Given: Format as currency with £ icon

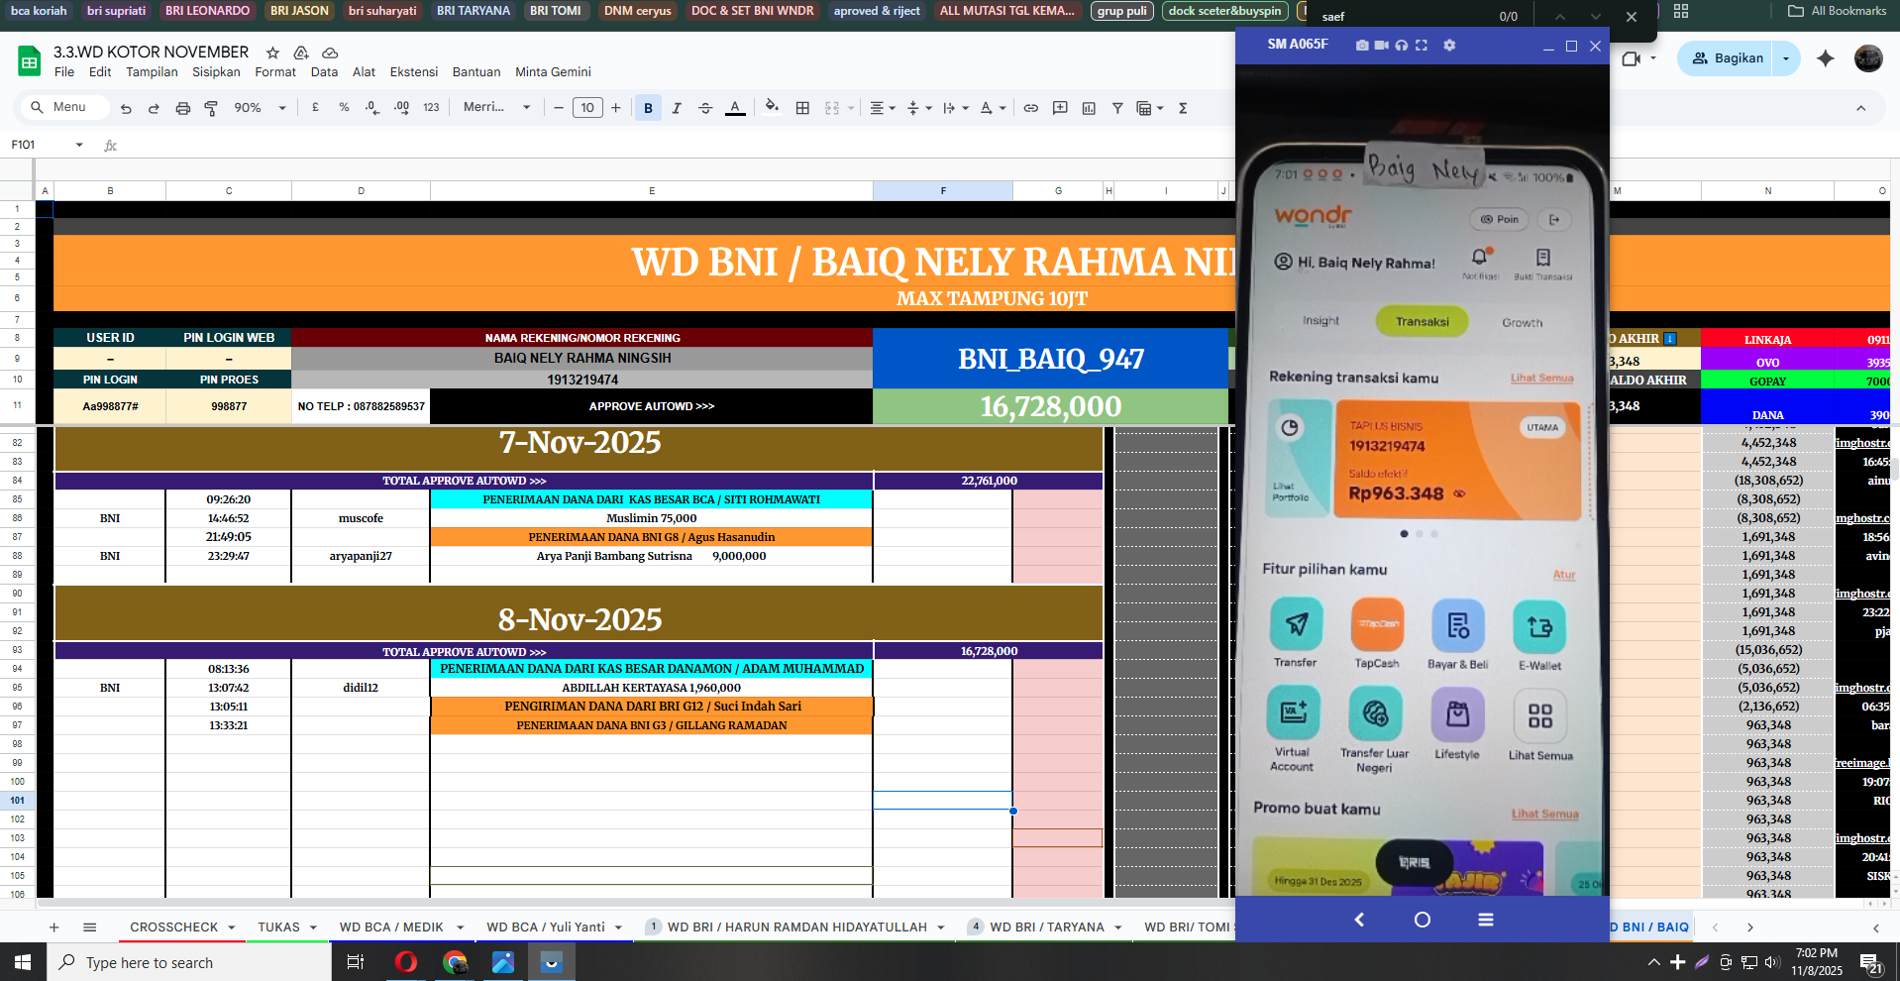Looking at the screenshot, I should [x=315, y=107].
